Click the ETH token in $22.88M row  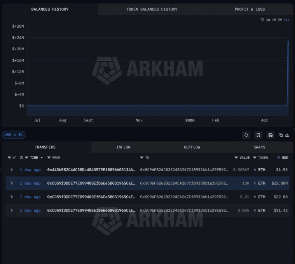[260, 183]
